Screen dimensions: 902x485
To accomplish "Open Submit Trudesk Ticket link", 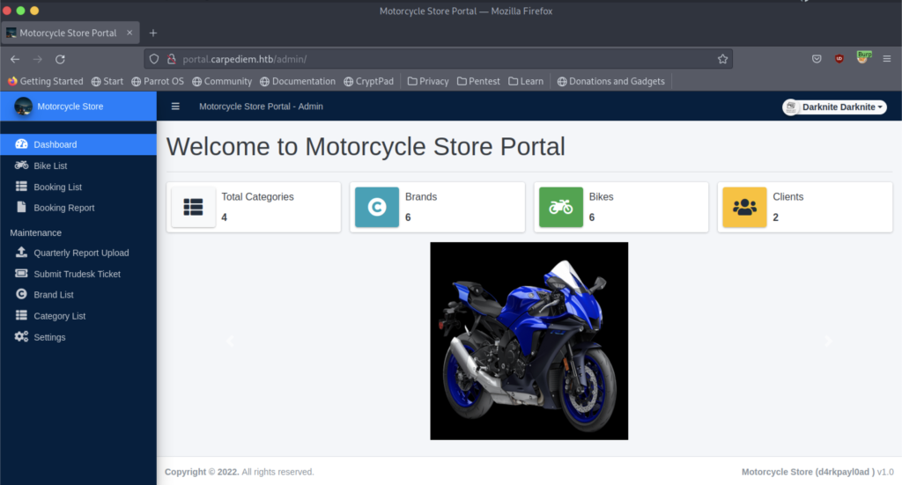I will pos(77,274).
